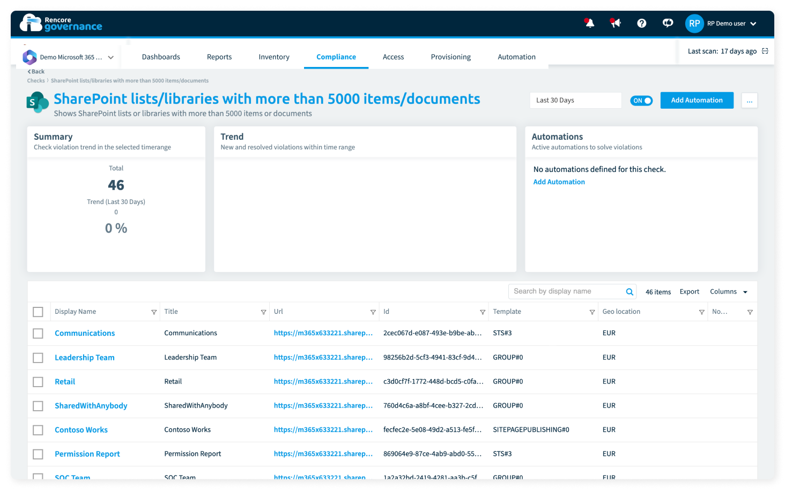Expand the Demo Microsoft 365 tenant dropdown
The image size is (785, 490).
[x=110, y=57]
